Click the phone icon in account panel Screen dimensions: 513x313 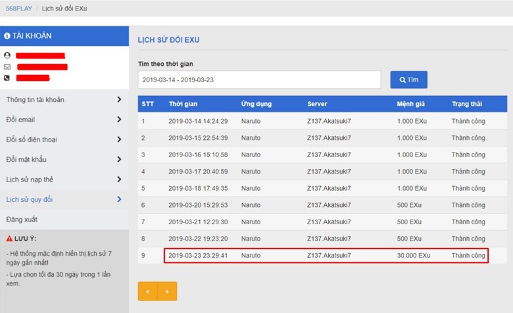coord(7,78)
